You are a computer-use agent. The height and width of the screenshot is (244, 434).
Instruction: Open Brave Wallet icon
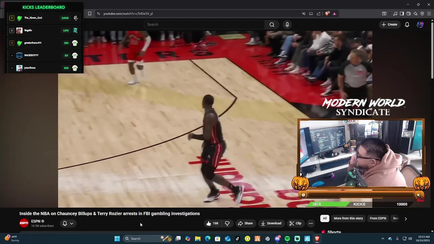coord(409,14)
